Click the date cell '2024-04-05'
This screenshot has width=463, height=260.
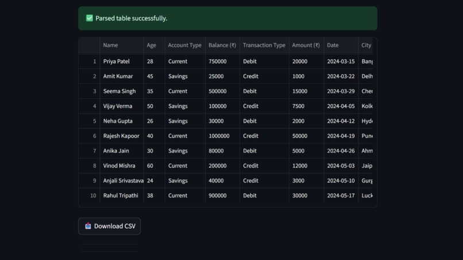[x=341, y=106]
